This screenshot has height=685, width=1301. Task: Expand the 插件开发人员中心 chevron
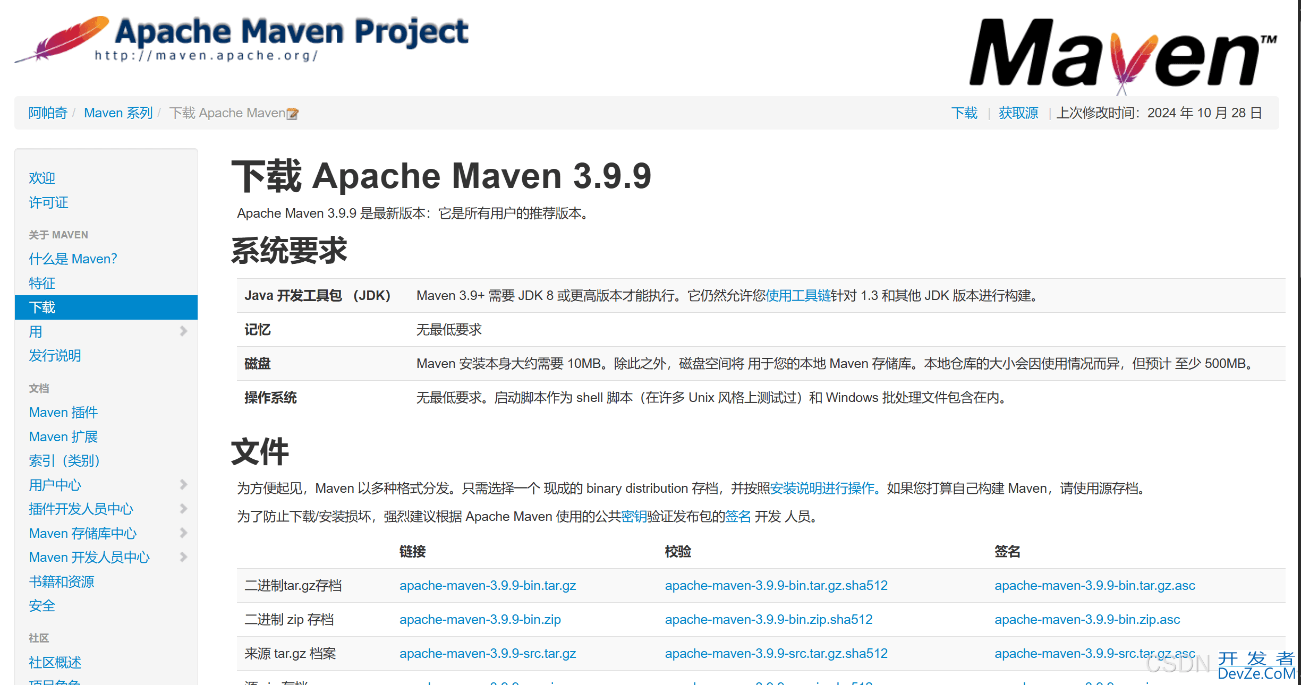pyautogui.click(x=183, y=509)
